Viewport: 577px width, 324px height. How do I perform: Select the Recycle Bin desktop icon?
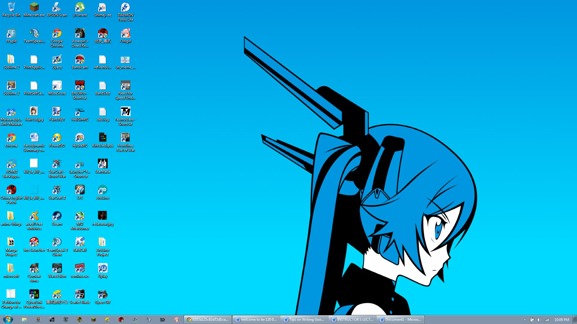click(x=11, y=10)
